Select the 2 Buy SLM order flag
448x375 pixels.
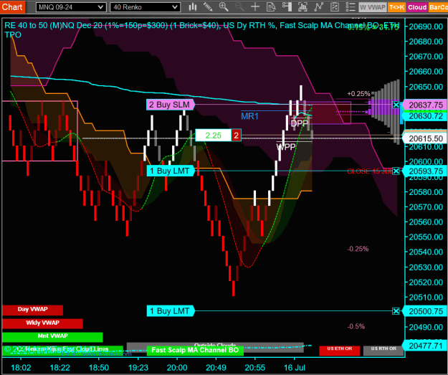click(171, 105)
